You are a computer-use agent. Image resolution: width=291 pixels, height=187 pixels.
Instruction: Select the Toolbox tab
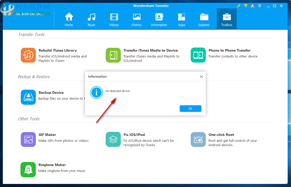[227, 19]
